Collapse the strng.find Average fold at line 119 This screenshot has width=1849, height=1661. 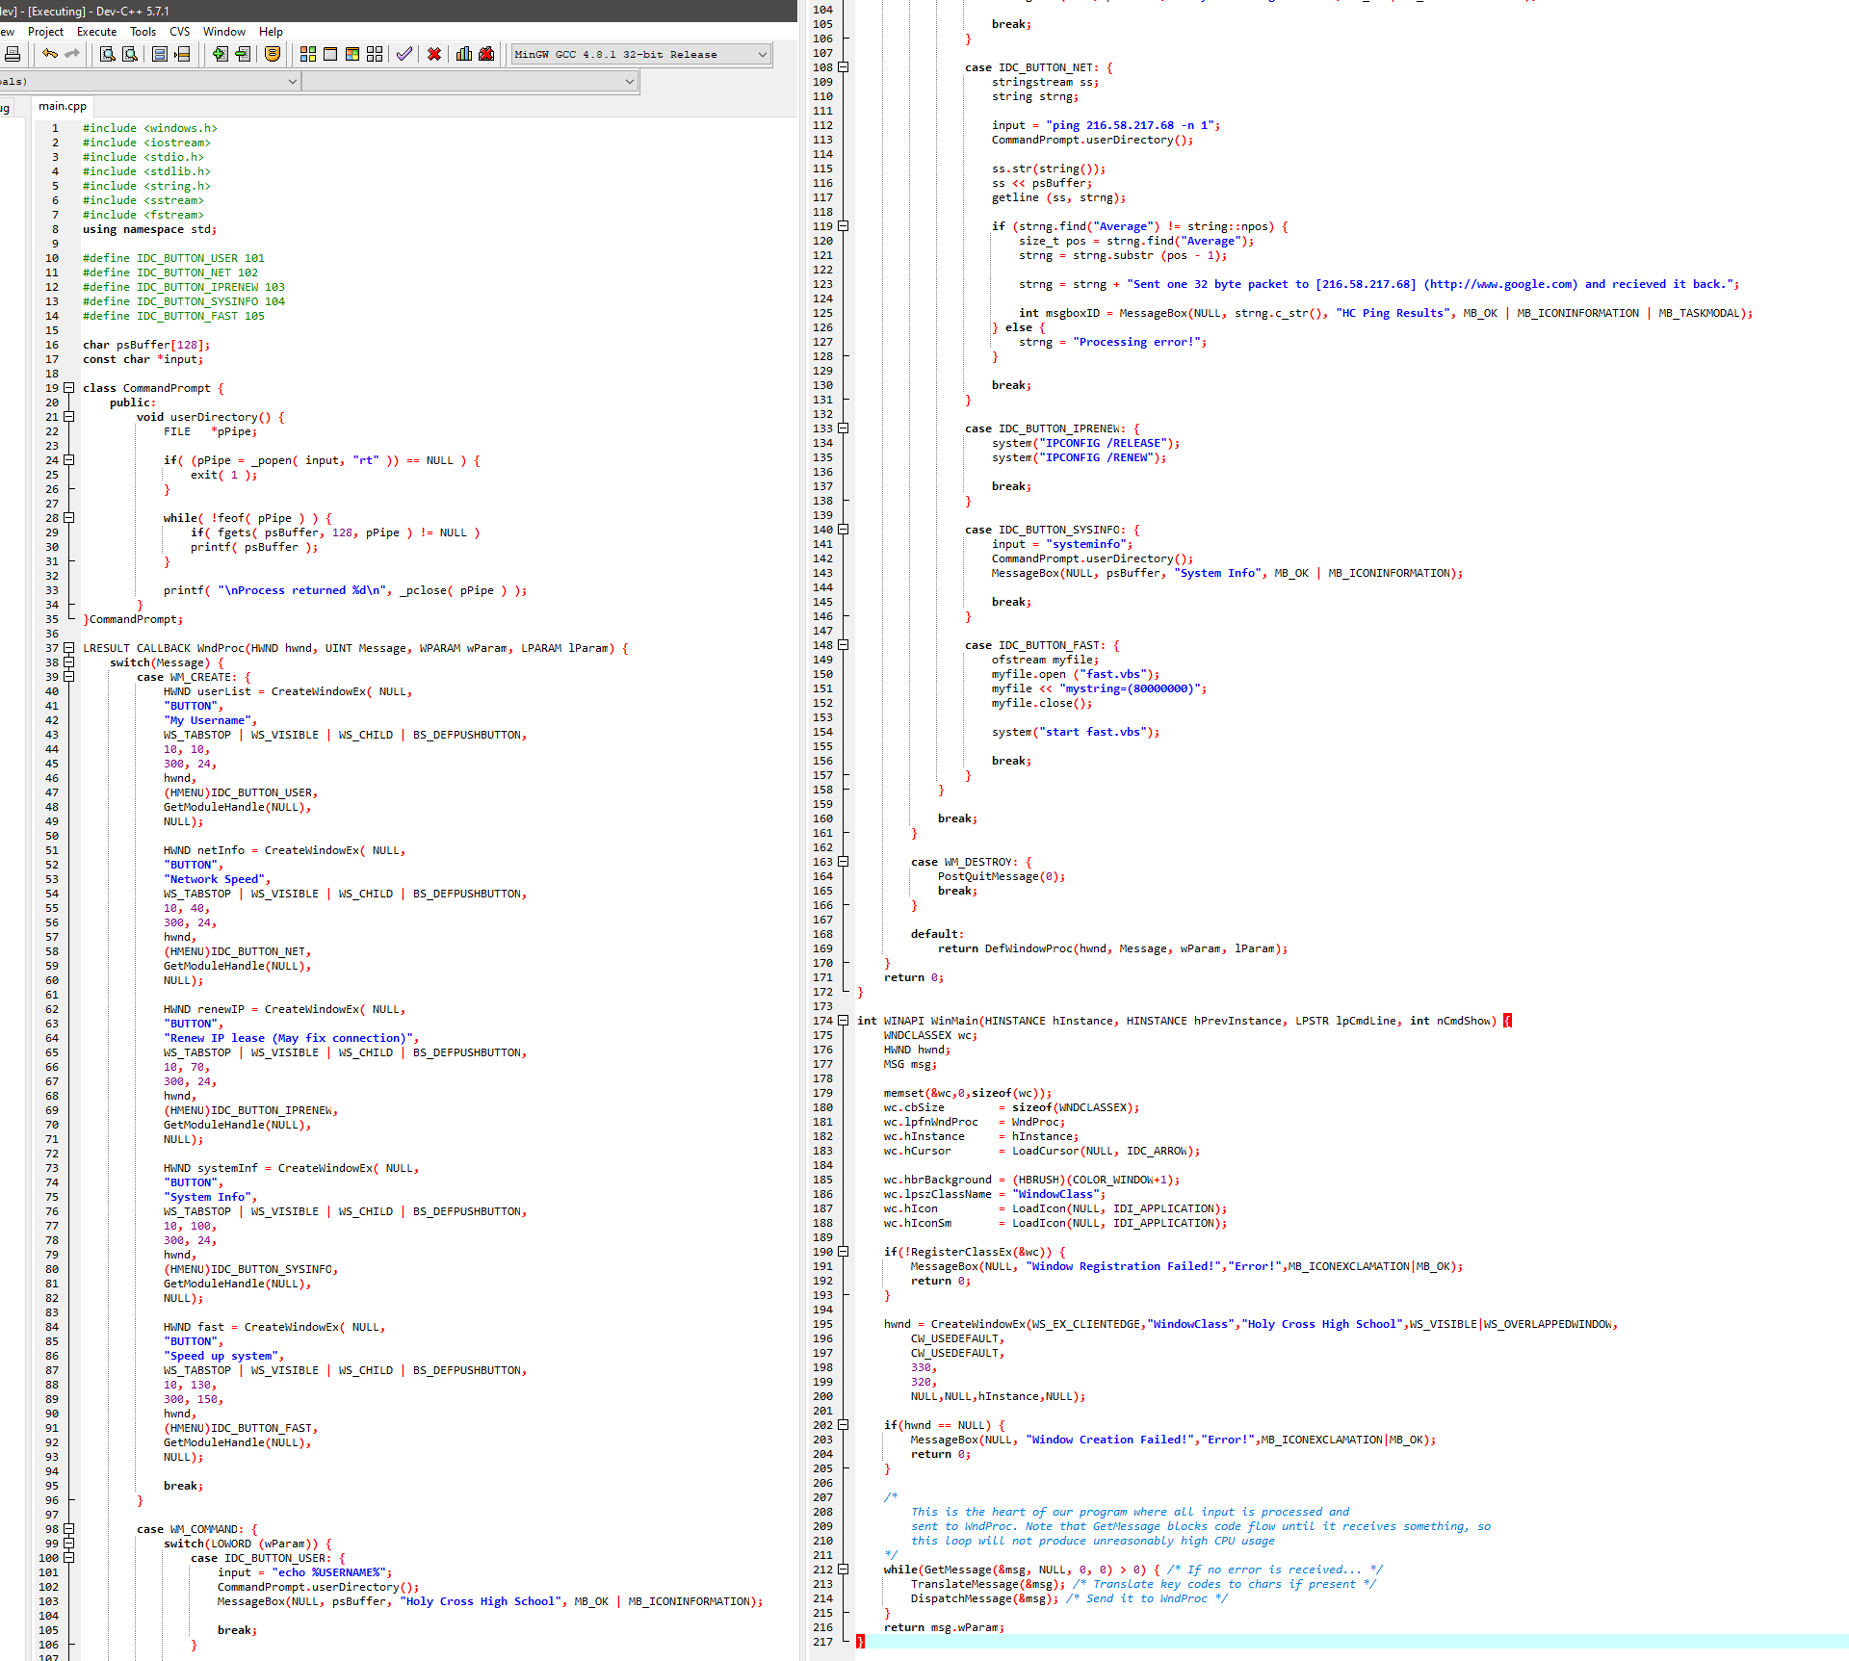click(x=844, y=226)
